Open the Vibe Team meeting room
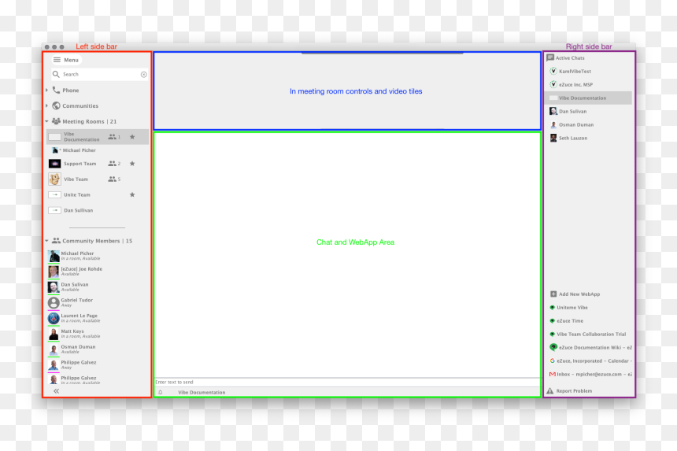 pos(76,179)
